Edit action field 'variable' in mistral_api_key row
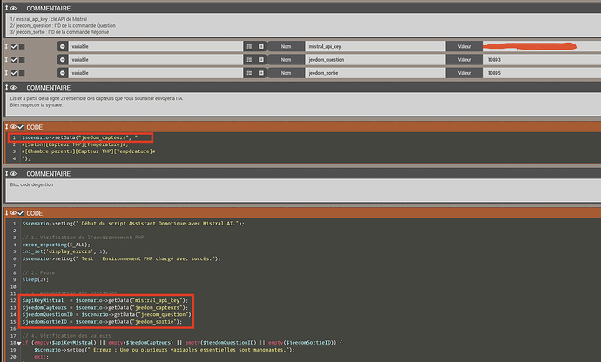 point(155,46)
